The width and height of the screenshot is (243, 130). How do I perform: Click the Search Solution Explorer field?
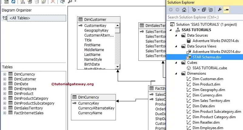203,17
